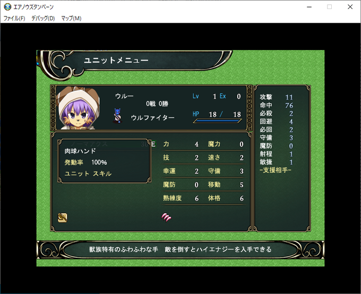Click the pink claw weapon-type icon
361x294 pixels.
166,217
